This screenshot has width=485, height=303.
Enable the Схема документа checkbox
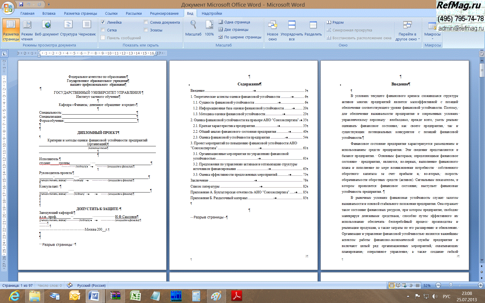(x=146, y=22)
